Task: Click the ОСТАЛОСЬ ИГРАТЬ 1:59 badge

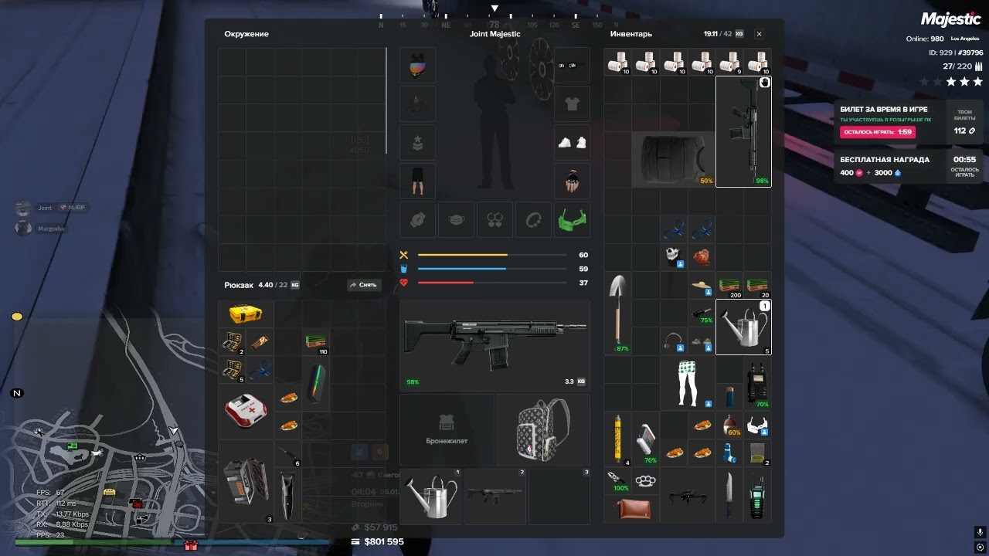Action: 878,132
